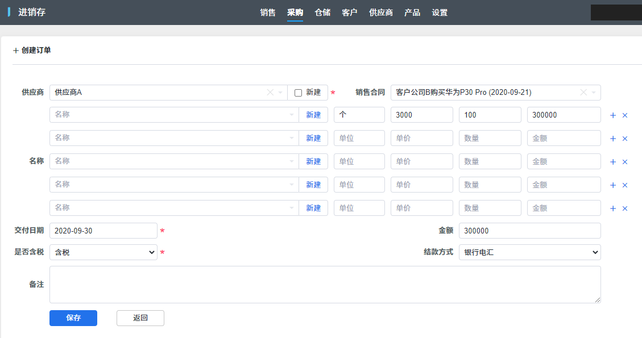The height and width of the screenshot is (338, 642).
Task: Go to the 销售 menu tab
Action: click(x=268, y=12)
